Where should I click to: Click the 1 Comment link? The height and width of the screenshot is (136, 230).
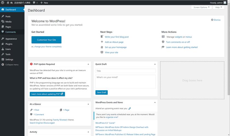click(39, 115)
